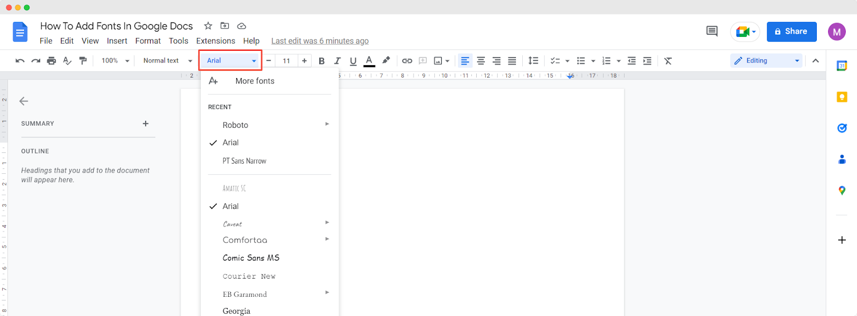
Task: Click the Google Docs home icon
Action: pos(20,32)
